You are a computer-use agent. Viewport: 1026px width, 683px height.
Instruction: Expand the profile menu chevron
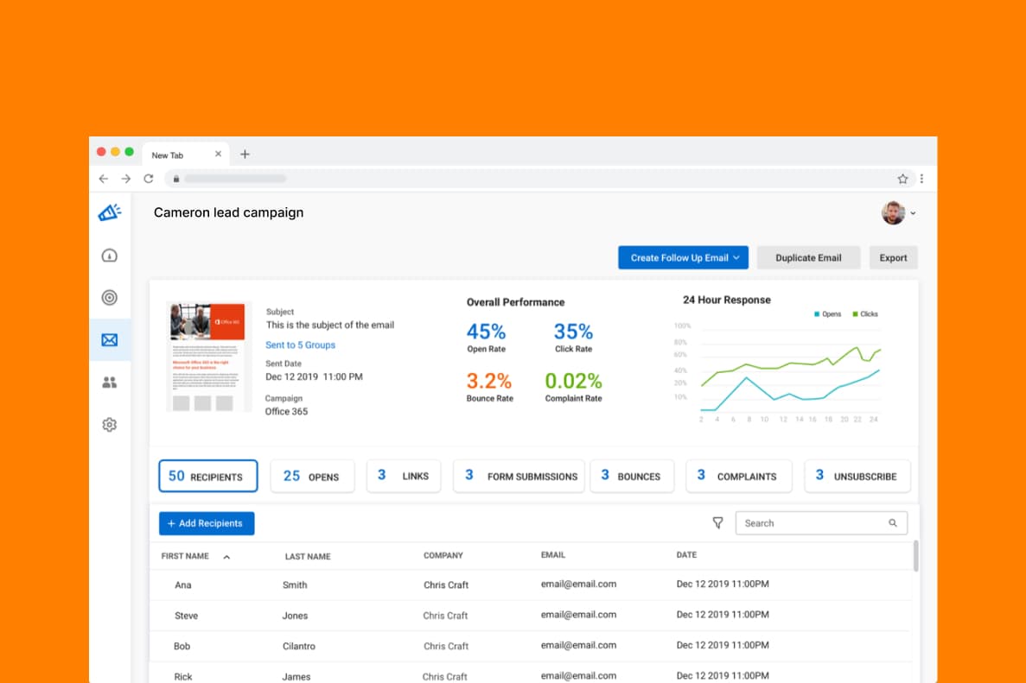coord(913,213)
